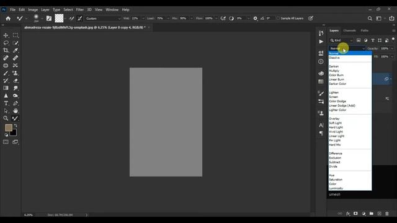Click the swap foreground and background colors icon
397x223 pixels.
pos(16,125)
